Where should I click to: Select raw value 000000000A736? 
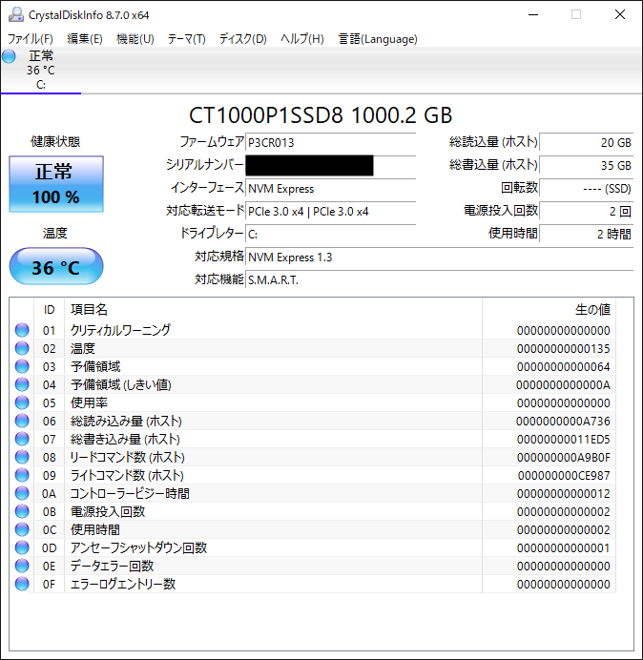click(564, 421)
